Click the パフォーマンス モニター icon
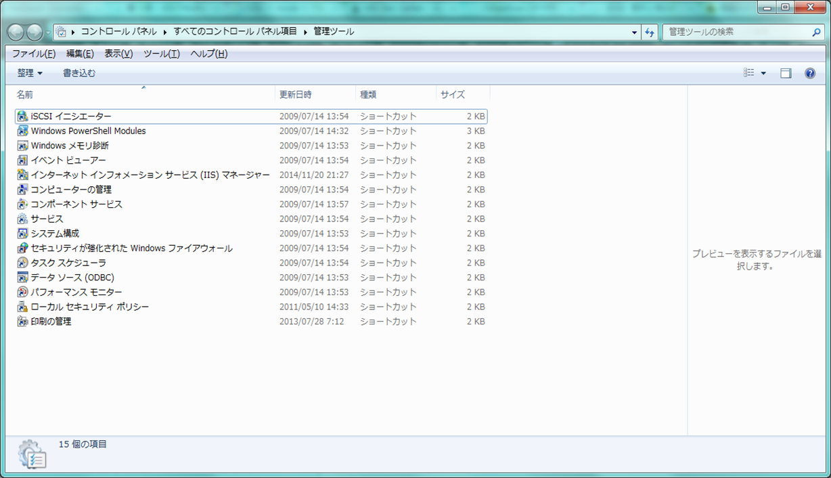 22,292
